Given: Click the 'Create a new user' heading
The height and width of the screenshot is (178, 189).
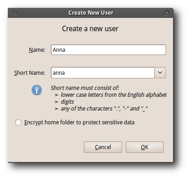Looking at the screenshot, I should point(90,29).
